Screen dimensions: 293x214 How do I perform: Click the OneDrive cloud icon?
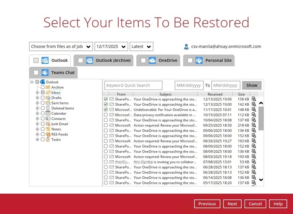click(x=152, y=61)
